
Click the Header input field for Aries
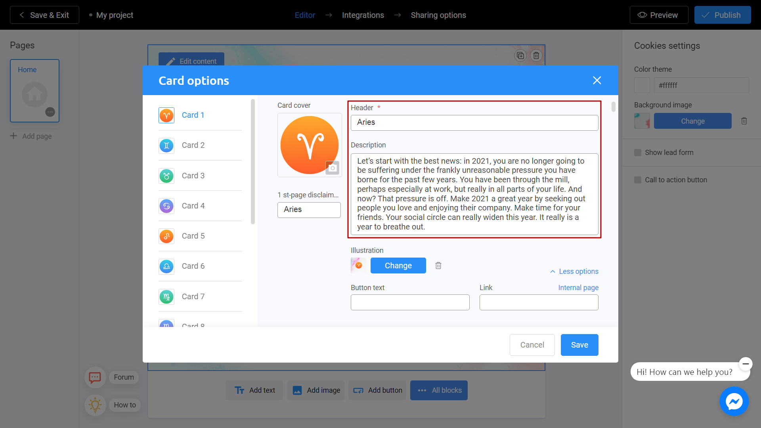tap(474, 122)
